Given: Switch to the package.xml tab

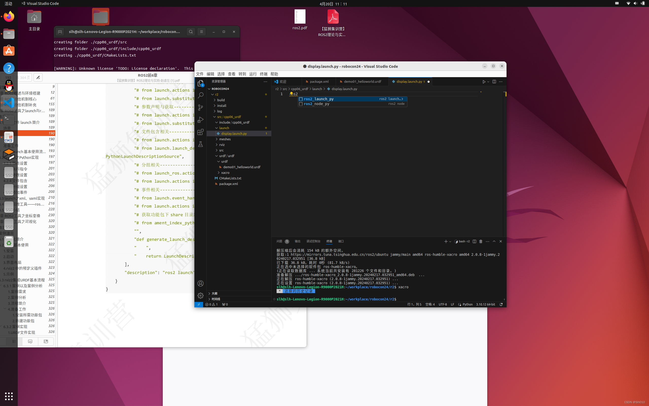Looking at the screenshot, I should coord(319,82).
